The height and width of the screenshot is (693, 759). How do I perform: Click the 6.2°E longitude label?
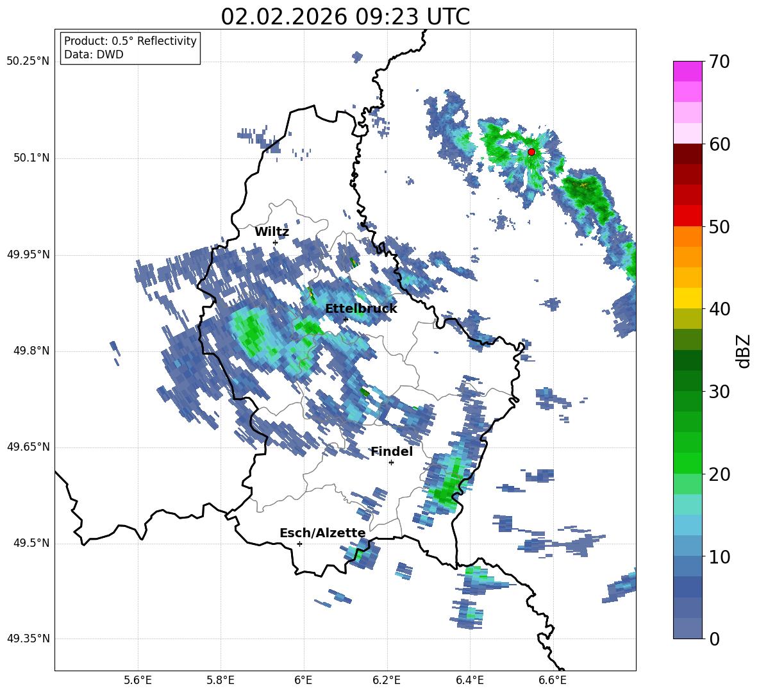tap(387, 681)
